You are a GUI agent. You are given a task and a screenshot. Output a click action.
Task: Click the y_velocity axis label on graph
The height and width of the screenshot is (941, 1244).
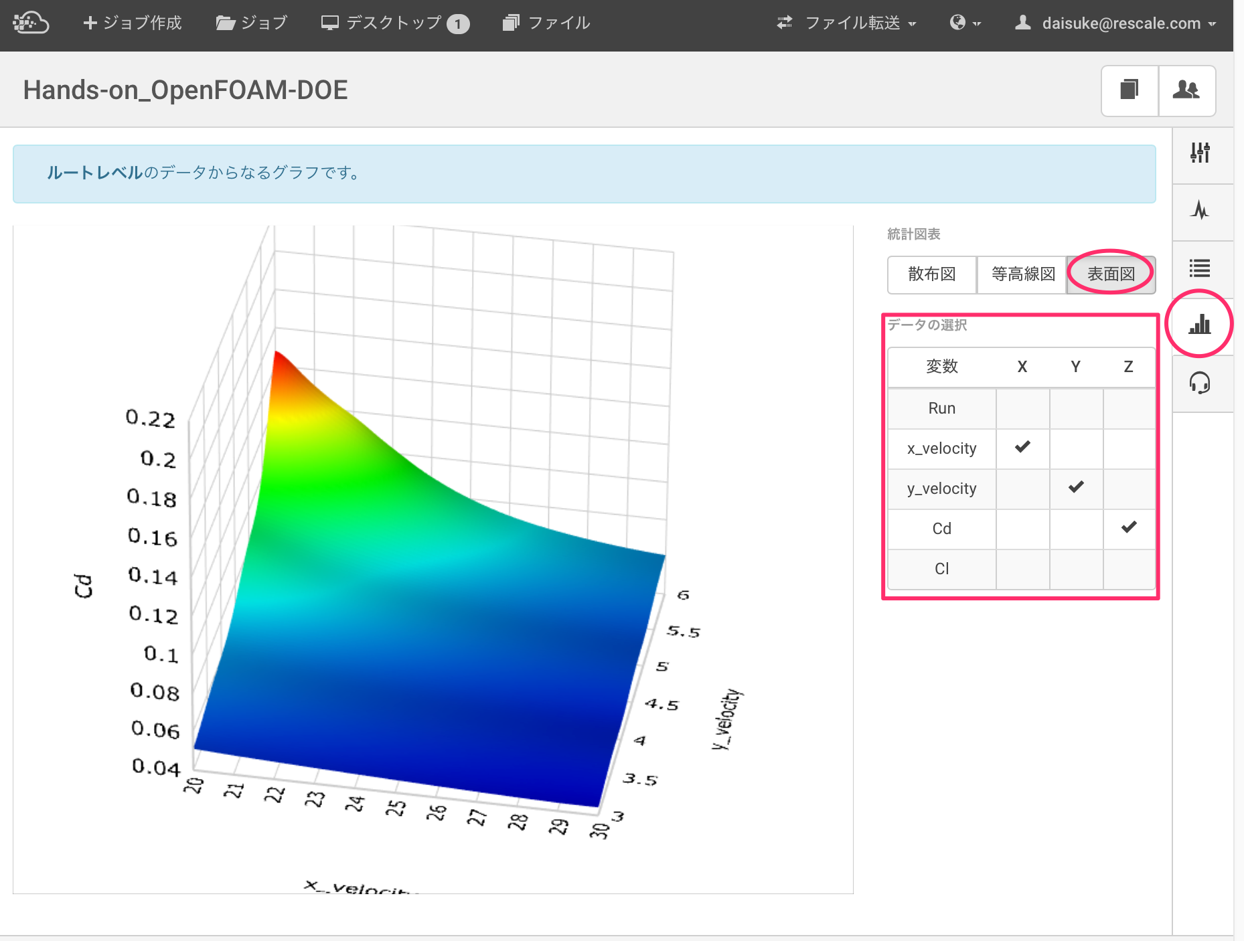tap(728, 719)
